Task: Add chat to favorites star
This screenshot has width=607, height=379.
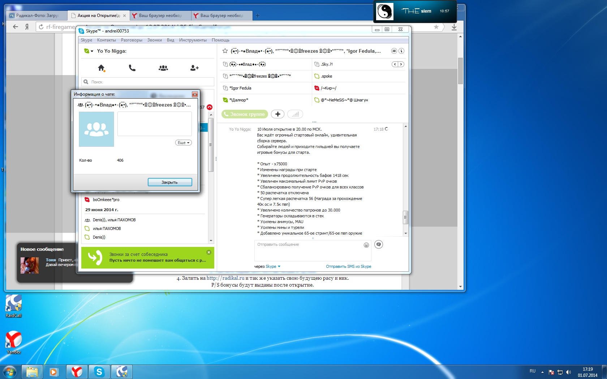Action: click(x=225, y=51)
